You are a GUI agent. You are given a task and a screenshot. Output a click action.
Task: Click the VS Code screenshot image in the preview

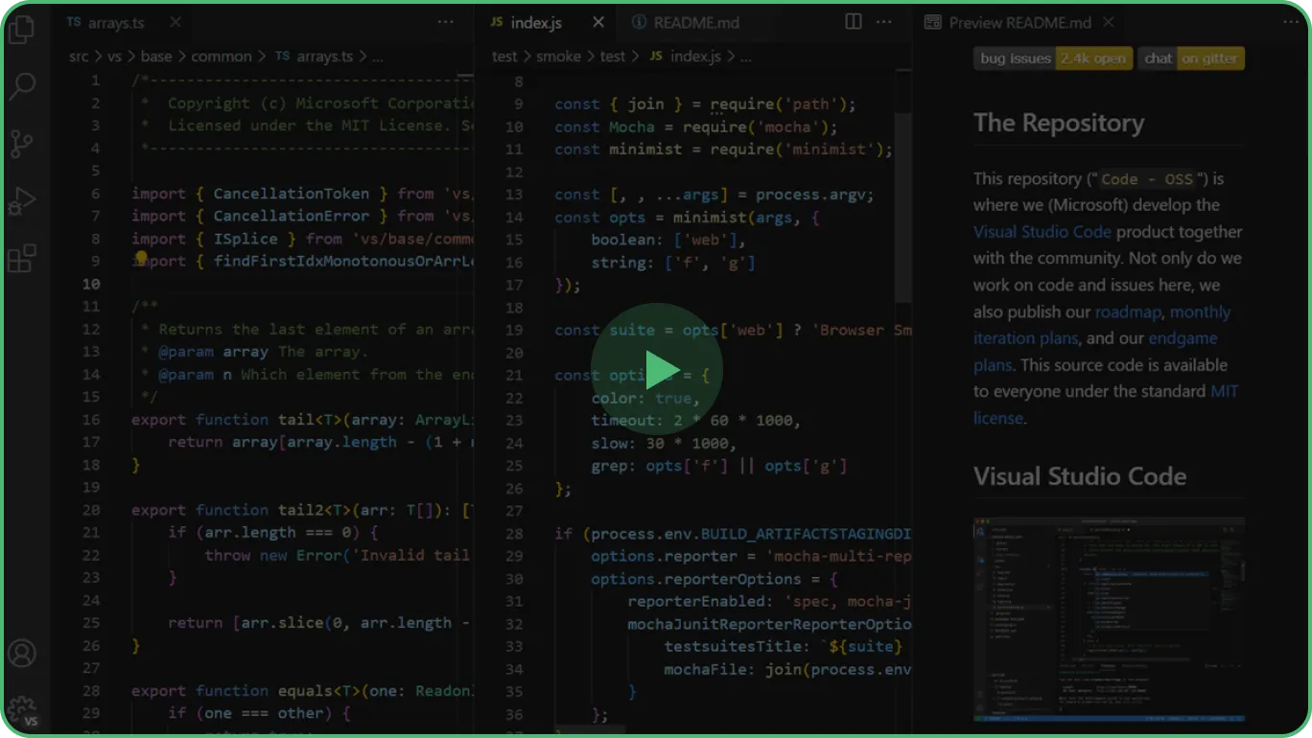1109,619
